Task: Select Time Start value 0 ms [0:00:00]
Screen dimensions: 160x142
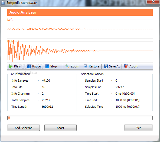Action: pos(125,94)
